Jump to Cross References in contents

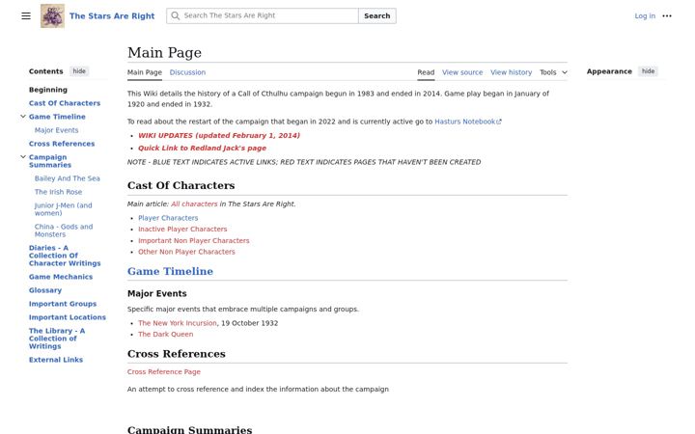point(62,144)
